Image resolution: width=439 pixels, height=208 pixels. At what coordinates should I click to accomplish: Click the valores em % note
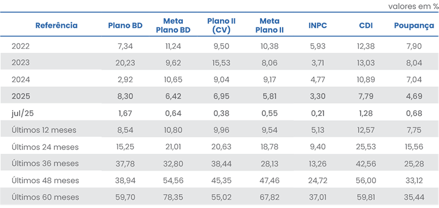[x=414, y=7]
